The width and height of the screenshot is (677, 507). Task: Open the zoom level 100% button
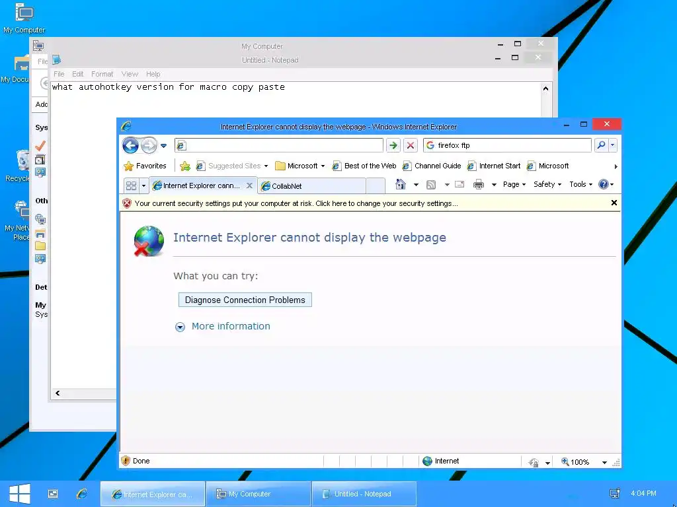point(575,461)
